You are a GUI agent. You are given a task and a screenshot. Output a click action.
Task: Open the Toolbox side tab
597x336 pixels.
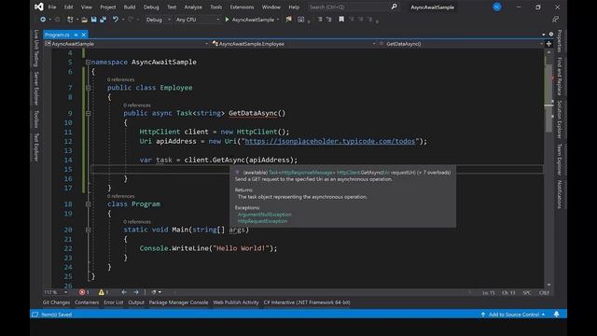coord(36,119)
